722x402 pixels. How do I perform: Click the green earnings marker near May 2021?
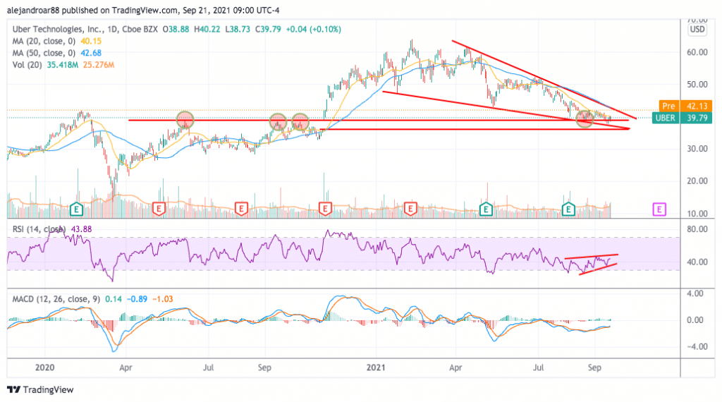pos(486,209)
